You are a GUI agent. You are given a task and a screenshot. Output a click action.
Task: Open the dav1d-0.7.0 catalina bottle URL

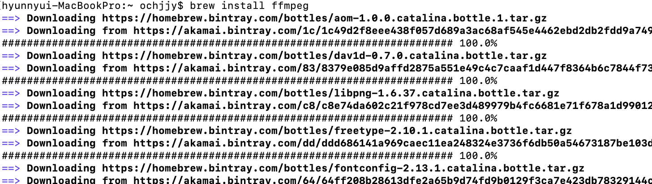pos(324,56)
